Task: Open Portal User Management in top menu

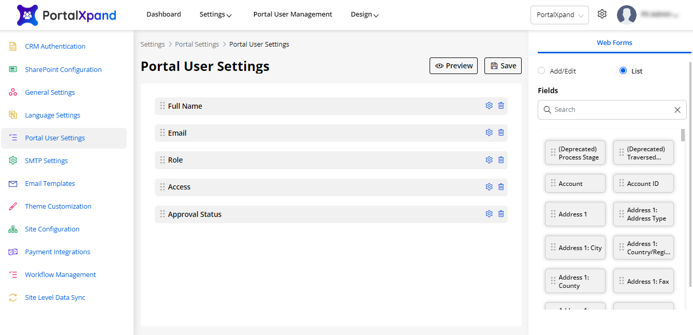Action: pyautogui.click(x=292, y=14)
